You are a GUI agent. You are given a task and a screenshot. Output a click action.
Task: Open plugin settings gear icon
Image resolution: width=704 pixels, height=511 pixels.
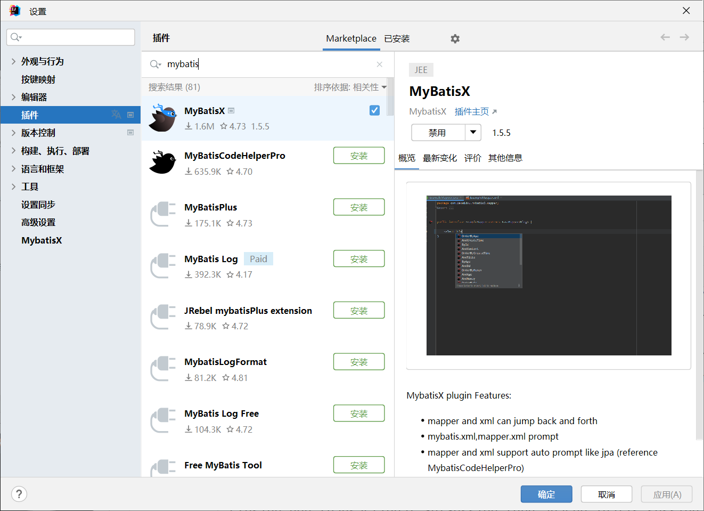455,39
